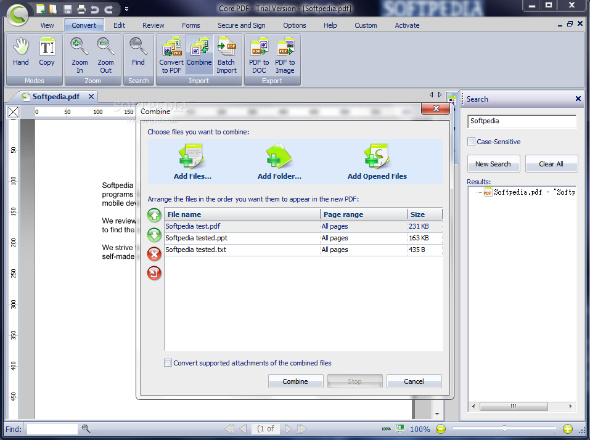The height and width of the screenshot is (440, 590).
Task: Click the Open file icon in quick toolbar
Action: coord(53,9)
